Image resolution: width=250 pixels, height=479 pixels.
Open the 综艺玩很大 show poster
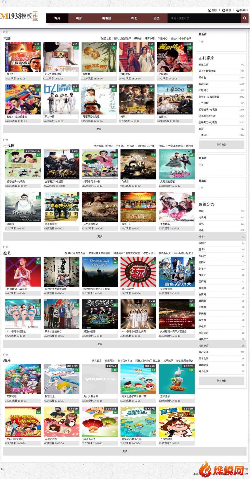(x=138, y=272)
